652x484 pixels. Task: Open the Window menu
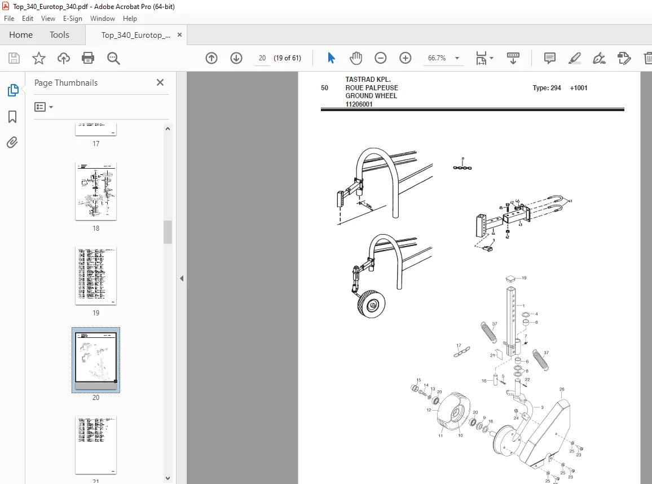102,18
